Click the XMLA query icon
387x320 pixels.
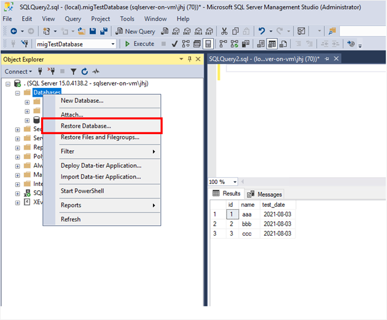(198, 31)
